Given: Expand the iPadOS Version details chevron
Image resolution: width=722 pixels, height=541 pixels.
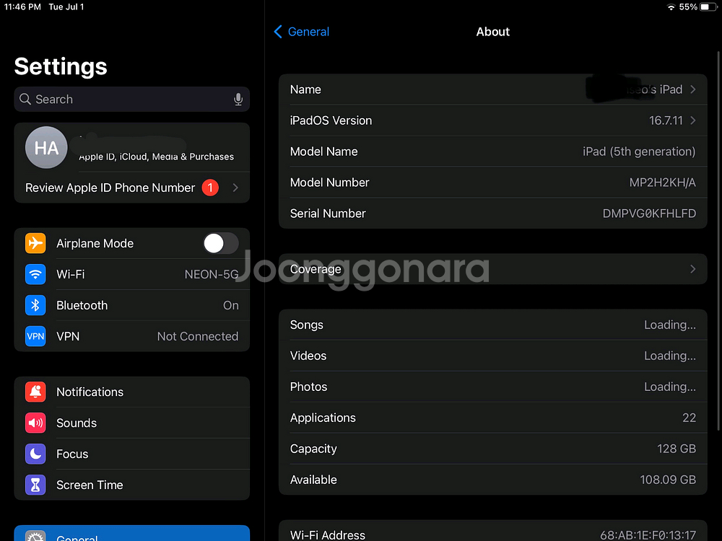Looking at the screenshot, I should [693, 120].
